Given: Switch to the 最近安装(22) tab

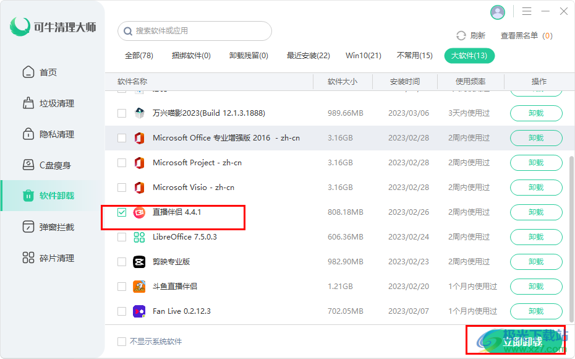Looking at the screenshot, I should coord(309,56).
